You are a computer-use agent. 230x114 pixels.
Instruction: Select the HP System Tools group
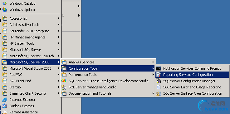pyautogui.click(x=31, y=43)
